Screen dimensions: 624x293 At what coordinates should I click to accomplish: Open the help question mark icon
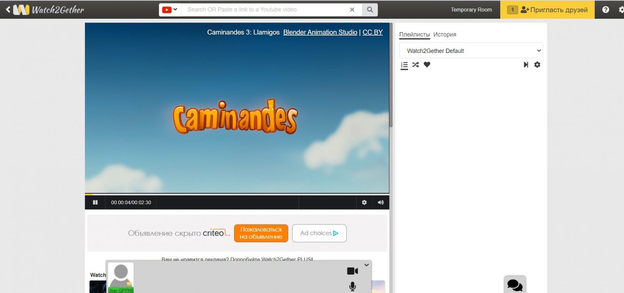pyautogui.click(x=605, y=10)
